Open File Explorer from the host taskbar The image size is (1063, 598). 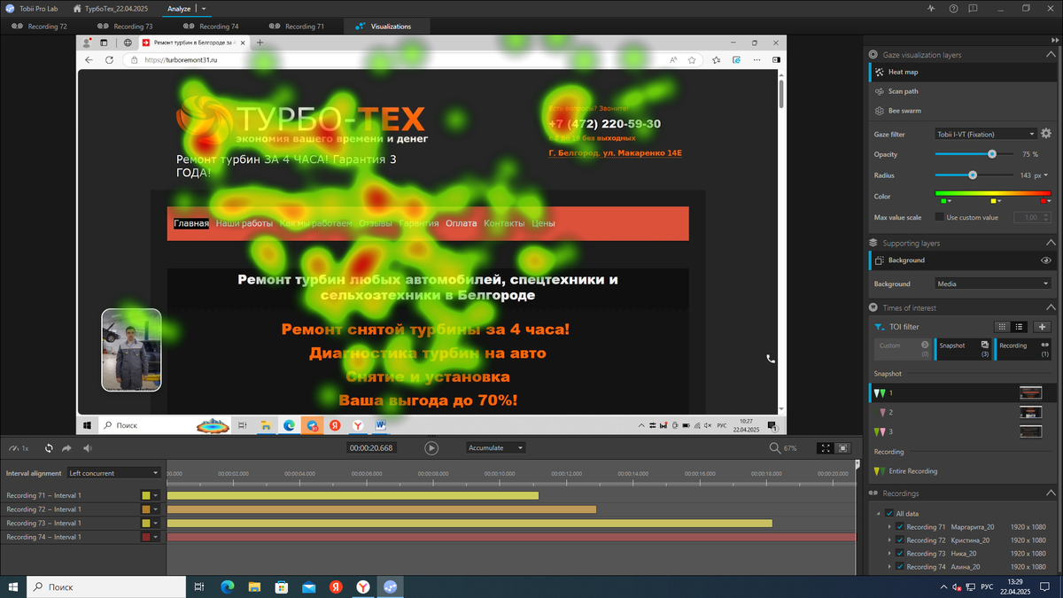coord(254,586)
